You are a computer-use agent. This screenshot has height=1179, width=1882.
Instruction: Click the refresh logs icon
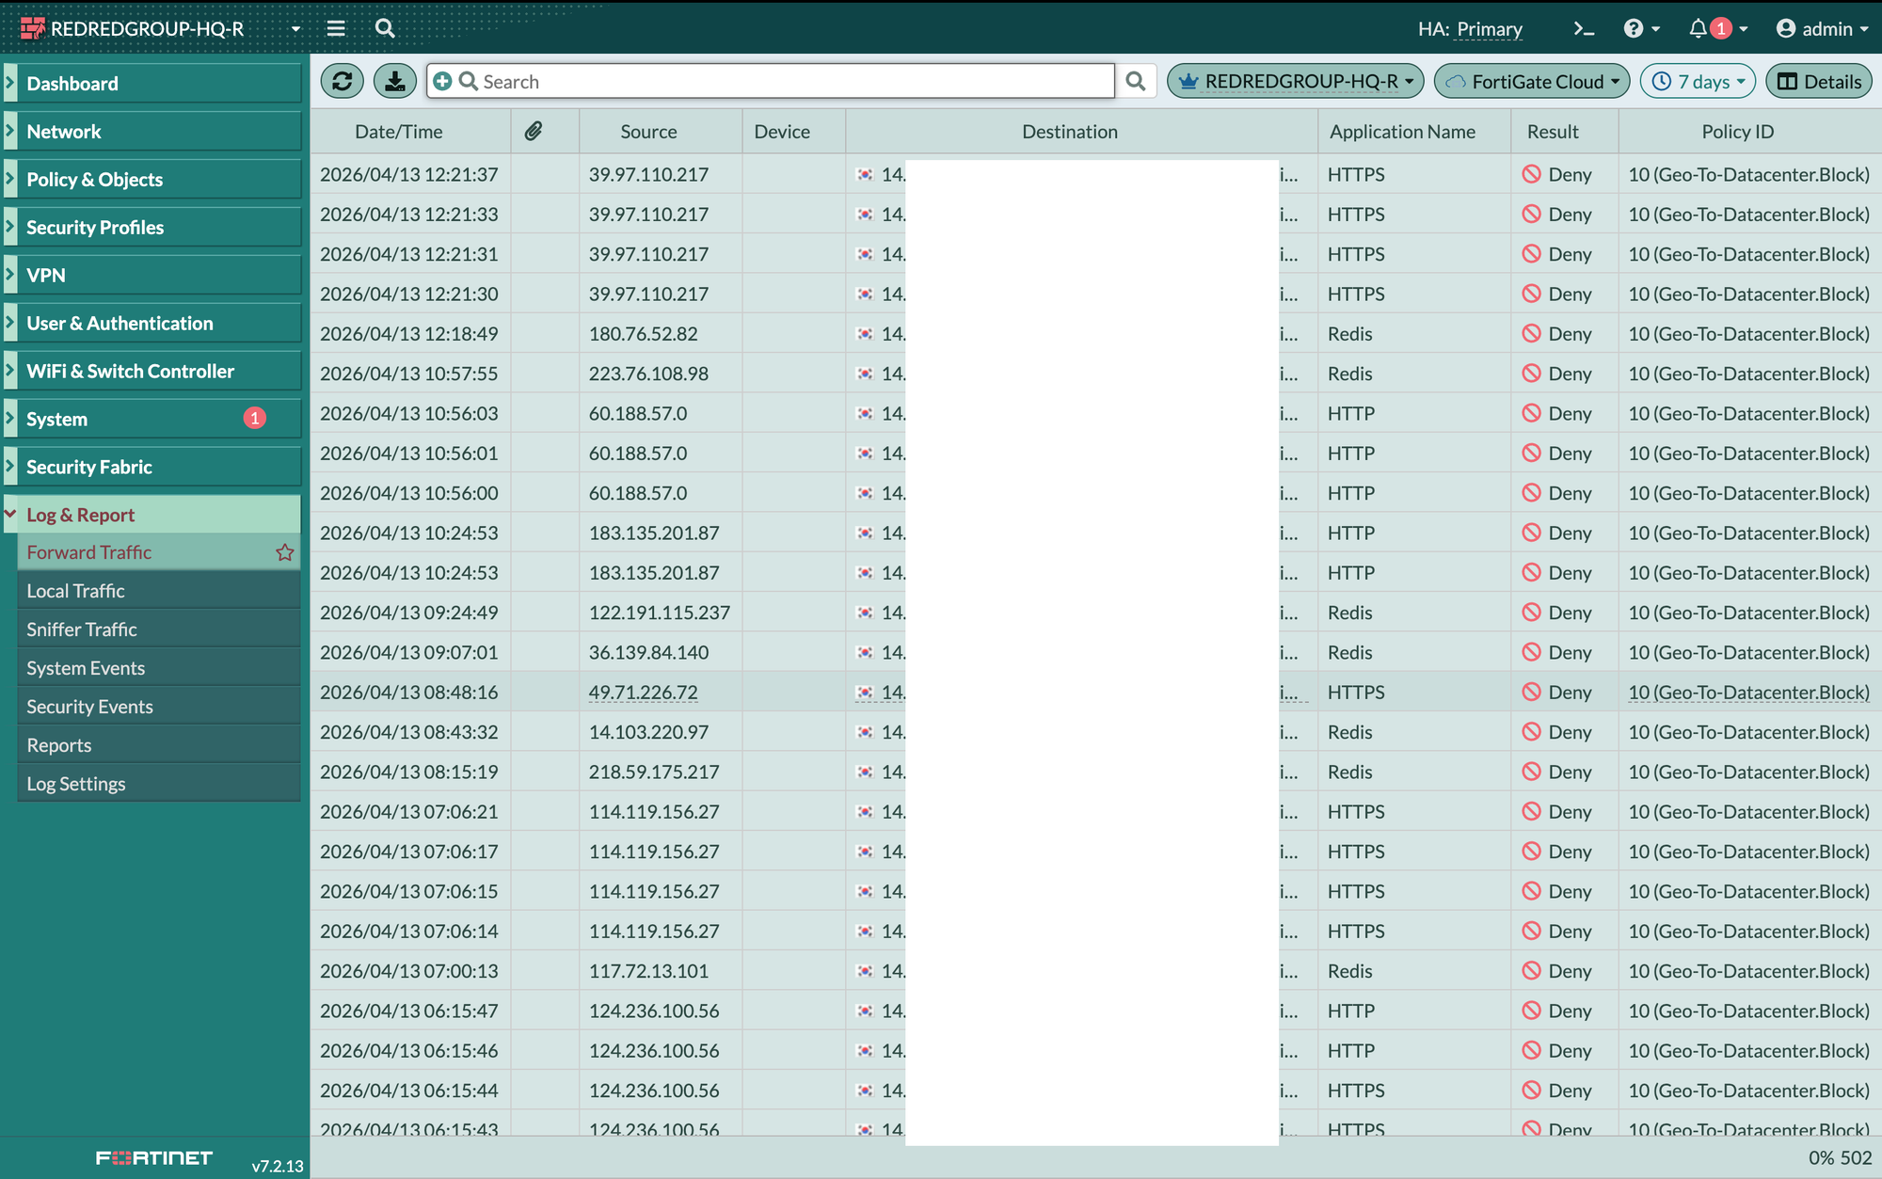click(x=342, y=82)
